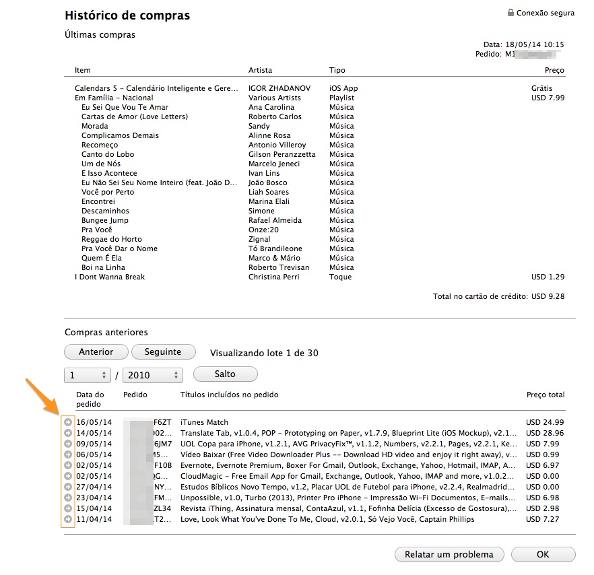
Task: Click song Quem É Ela
Action: click(102, 258)
